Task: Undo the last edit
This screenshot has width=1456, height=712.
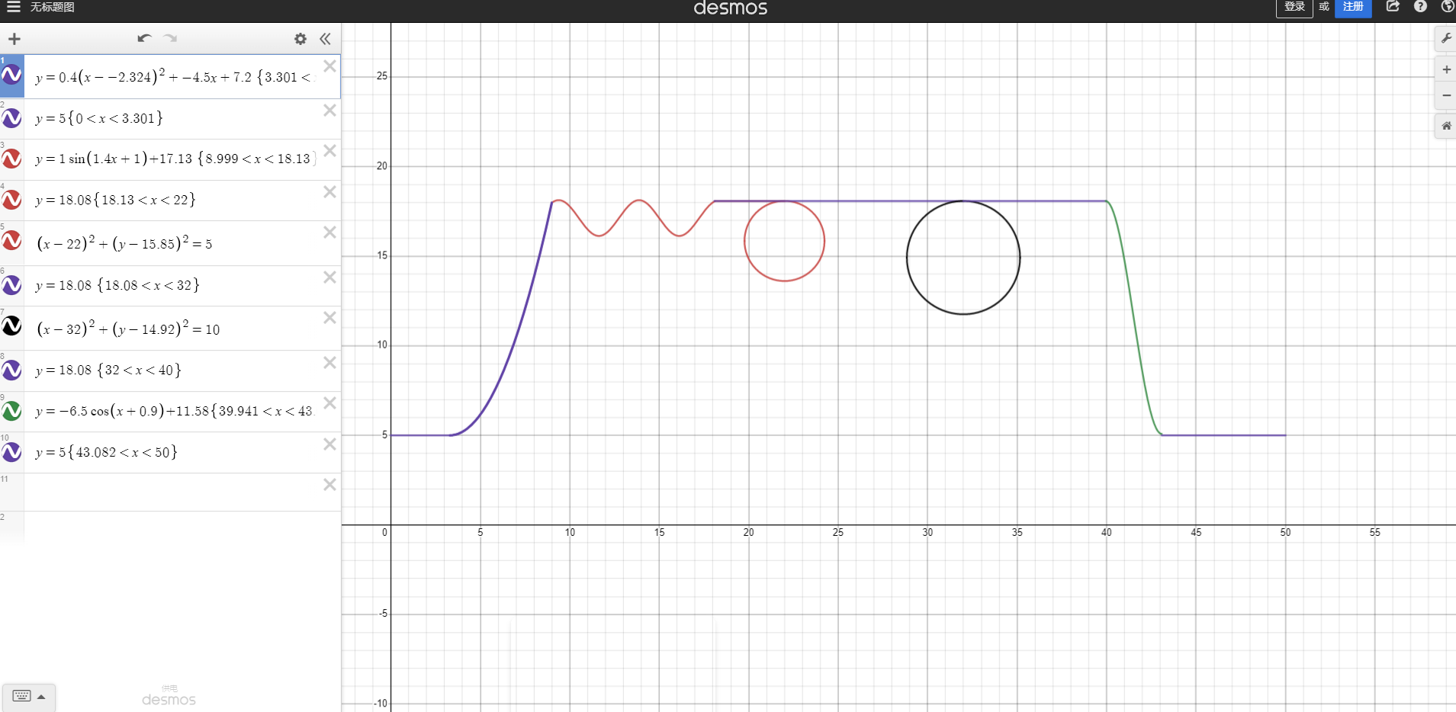Action: tap(144, 38)
